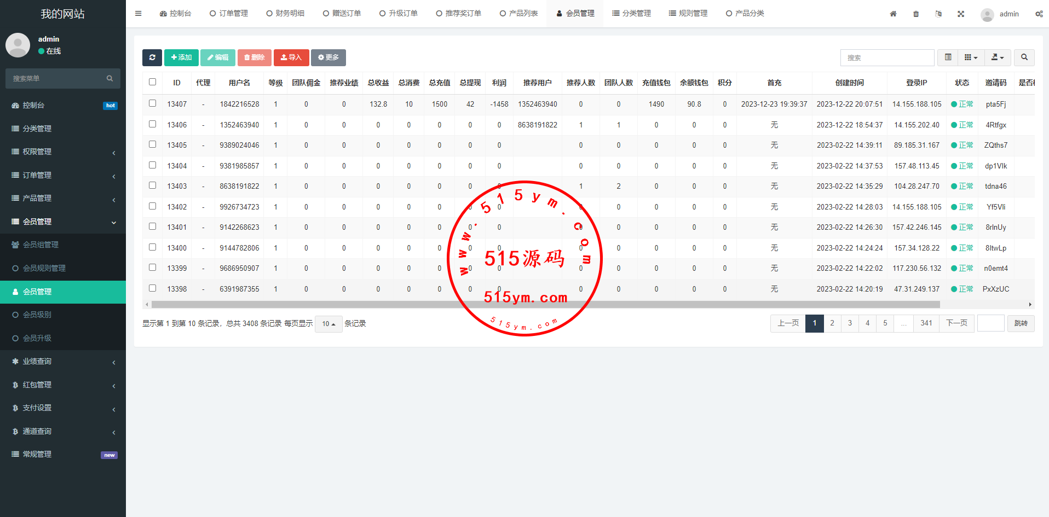Screen dimensions: 1049x517
Task: Select the checkbox for row ID 13407
Action: point(153,103)
